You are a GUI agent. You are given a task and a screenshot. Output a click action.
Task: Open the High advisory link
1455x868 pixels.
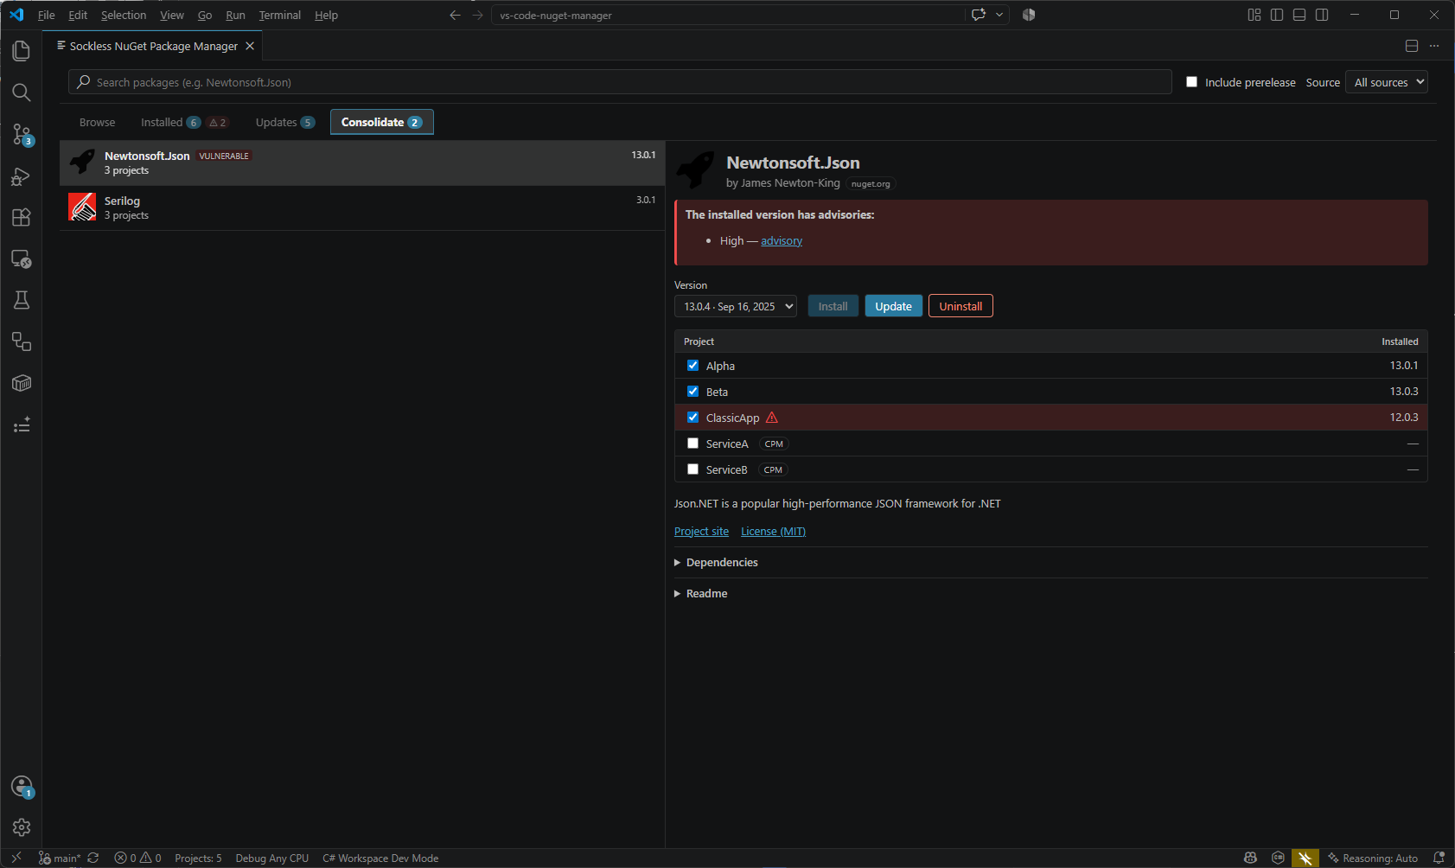[782, 241]
